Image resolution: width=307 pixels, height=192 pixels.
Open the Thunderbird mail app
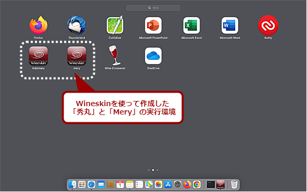77,25
